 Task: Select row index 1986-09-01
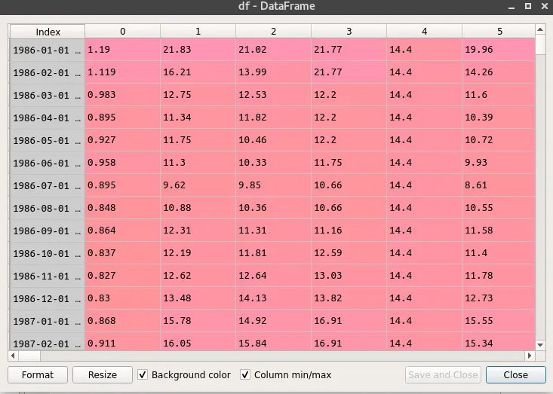click(48, 231)
